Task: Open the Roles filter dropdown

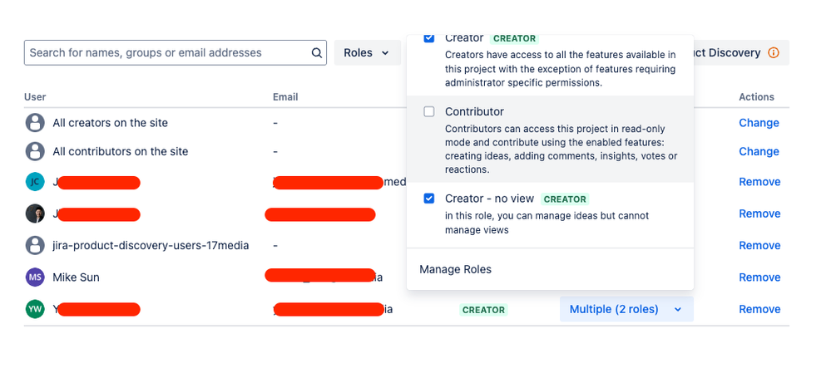Action: click(367, 53)
